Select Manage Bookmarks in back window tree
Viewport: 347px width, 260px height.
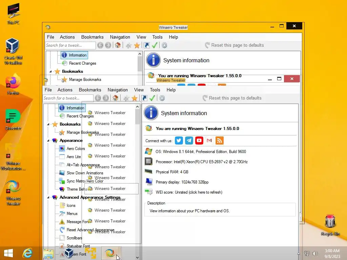tap(81, 80)
